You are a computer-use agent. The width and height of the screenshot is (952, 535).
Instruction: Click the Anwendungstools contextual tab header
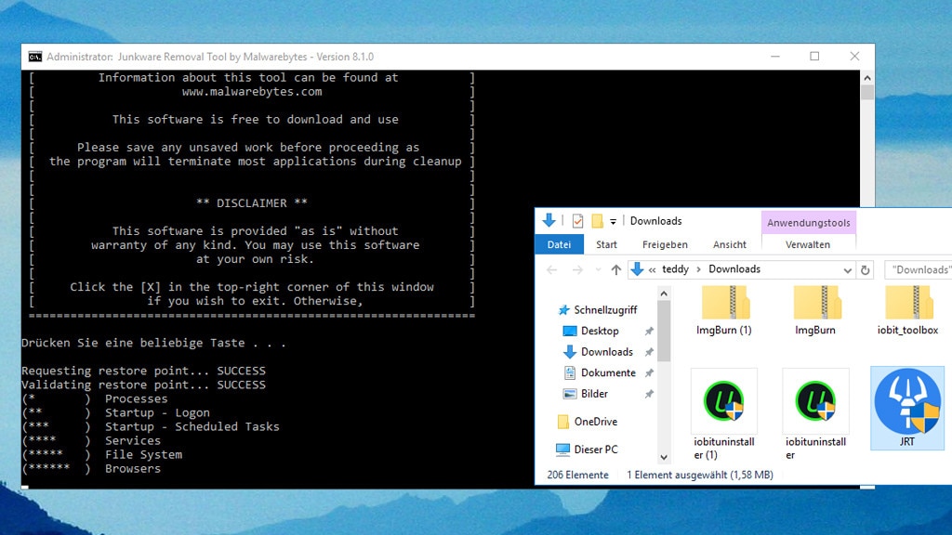click(808, 223)
